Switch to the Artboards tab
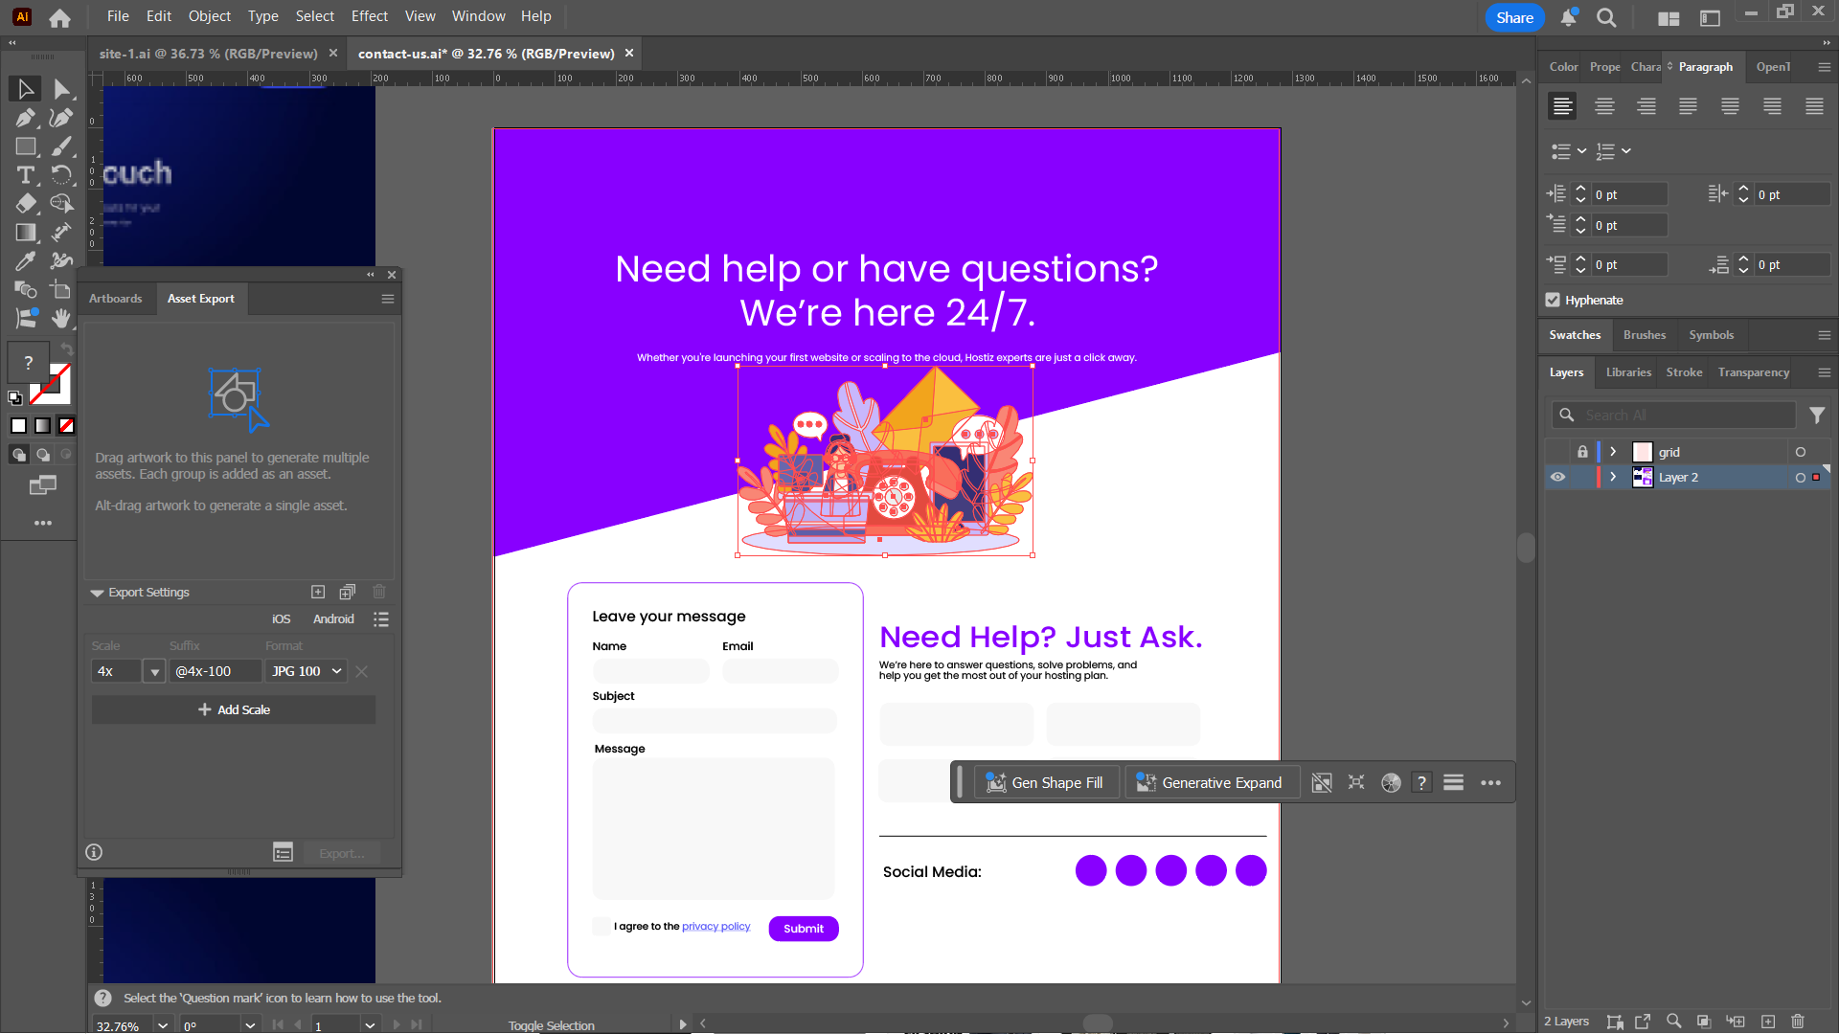This screenshot has width=1839, height=1034. (115, 299)
